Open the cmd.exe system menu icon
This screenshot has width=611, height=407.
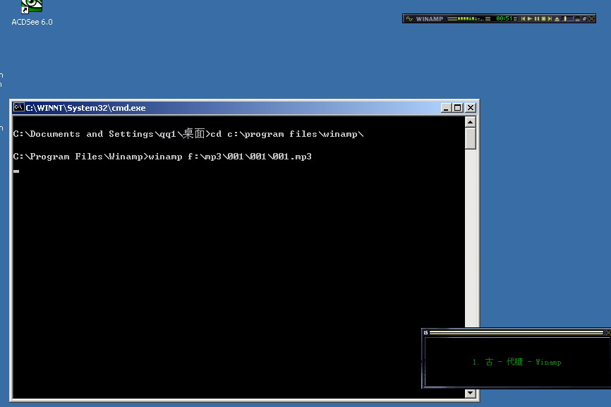[18, 107]
